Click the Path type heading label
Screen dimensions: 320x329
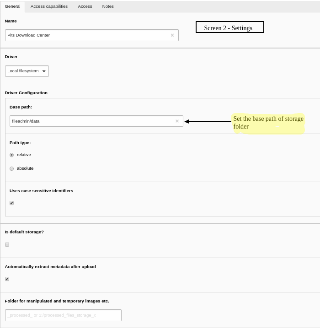[x=20, y=143]
